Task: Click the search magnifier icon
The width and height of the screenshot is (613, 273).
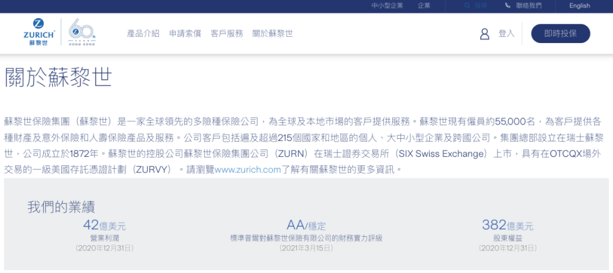Action: [467, 6]
